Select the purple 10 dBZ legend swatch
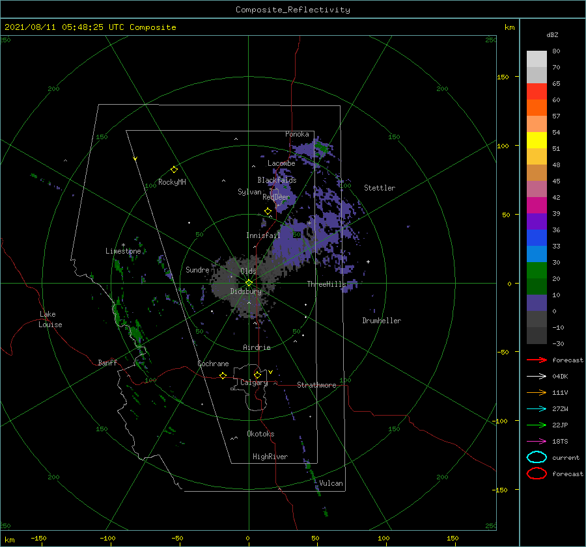The width and height of the screenshot is (586, 547). point(537,303)
